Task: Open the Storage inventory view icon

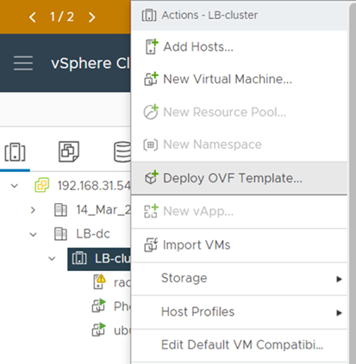Action: point(122,151)
